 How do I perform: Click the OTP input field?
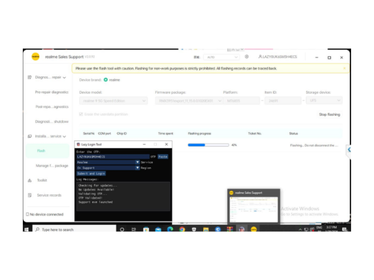pyautogui.click(x=113, y=157)
